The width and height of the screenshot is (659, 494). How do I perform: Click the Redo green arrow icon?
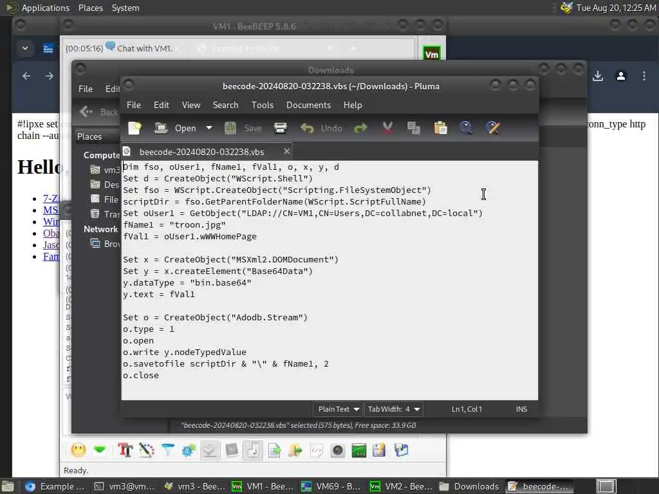pyautogui.click(x=360, y=128)
